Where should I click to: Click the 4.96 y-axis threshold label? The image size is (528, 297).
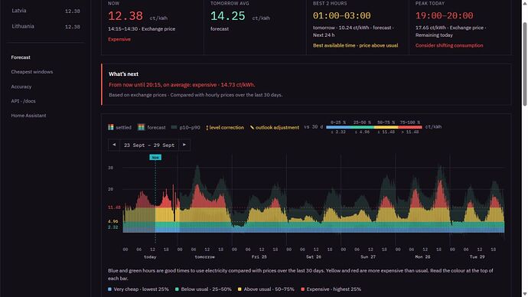point(112,221)
